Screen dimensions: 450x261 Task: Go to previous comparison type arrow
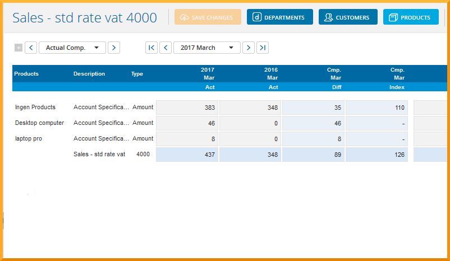tap(31, 48)
